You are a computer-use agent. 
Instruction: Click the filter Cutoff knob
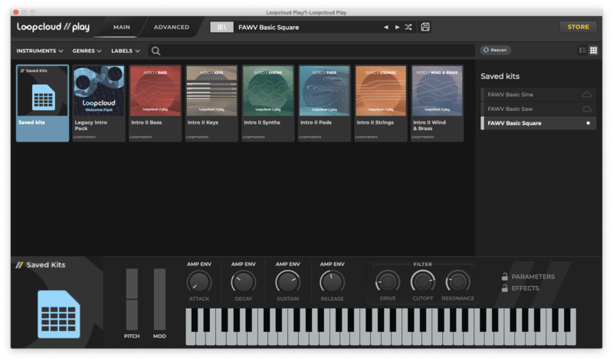422,281
